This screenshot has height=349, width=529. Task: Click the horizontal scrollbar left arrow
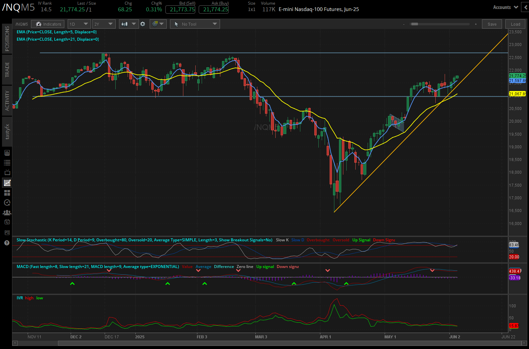click(15, 343)
